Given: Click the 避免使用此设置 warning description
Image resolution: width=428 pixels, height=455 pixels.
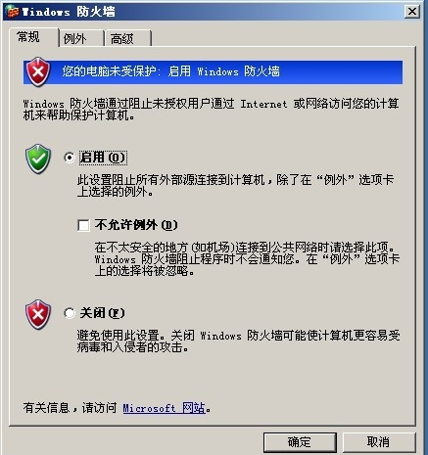Looking at the screenshot, I should (x=238, y=341).
